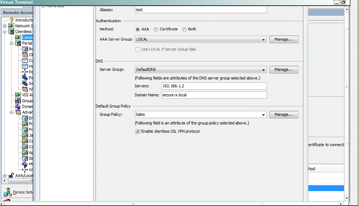Click the Domain Name input field
Screen dimensions: 359x206
[214, 95]
